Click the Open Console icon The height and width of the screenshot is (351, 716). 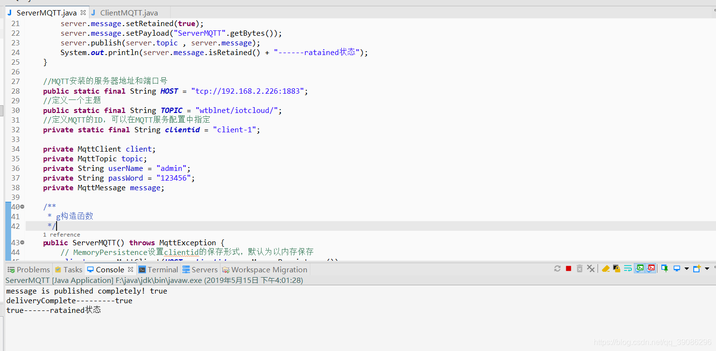[x=697, y=268]
